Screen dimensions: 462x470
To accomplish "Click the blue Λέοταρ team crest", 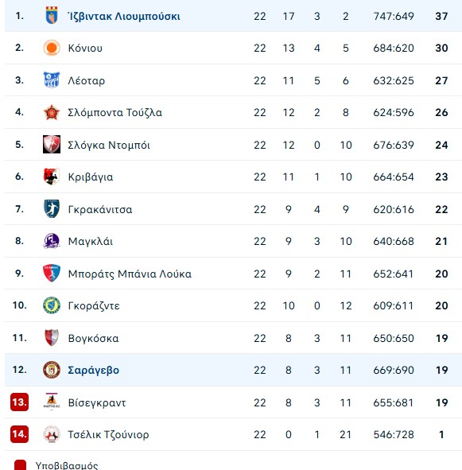I will 52,80.
